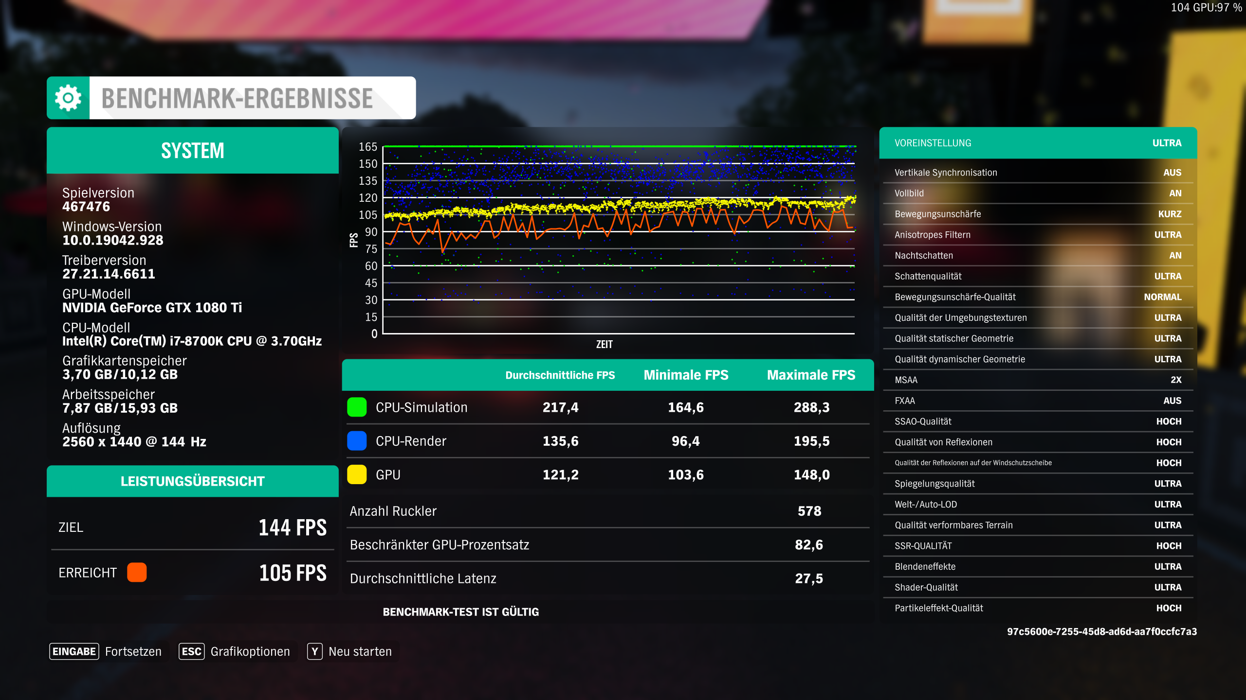
Task: Click the gear icon beside Benchmark-Ergebnisse
Action: point(68,98)
